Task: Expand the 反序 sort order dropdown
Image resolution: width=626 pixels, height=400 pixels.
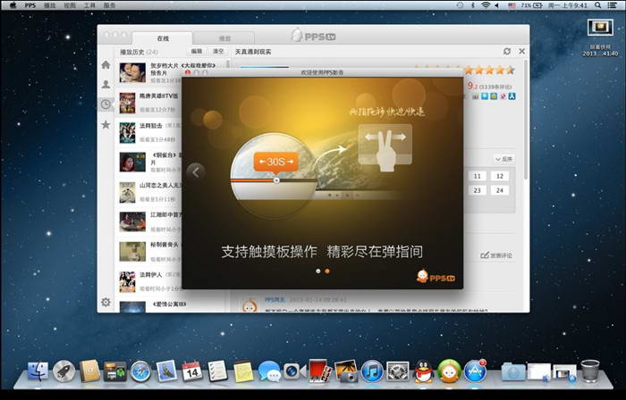Action: (x=503, y=158)
